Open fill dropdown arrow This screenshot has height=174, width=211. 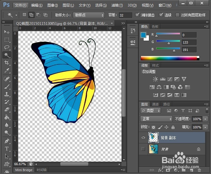pyautogui.click(x=205, y=127)
